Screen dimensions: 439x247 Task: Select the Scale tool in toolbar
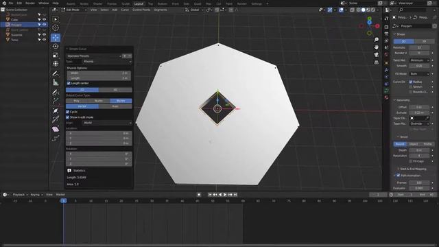pos(56,55)
